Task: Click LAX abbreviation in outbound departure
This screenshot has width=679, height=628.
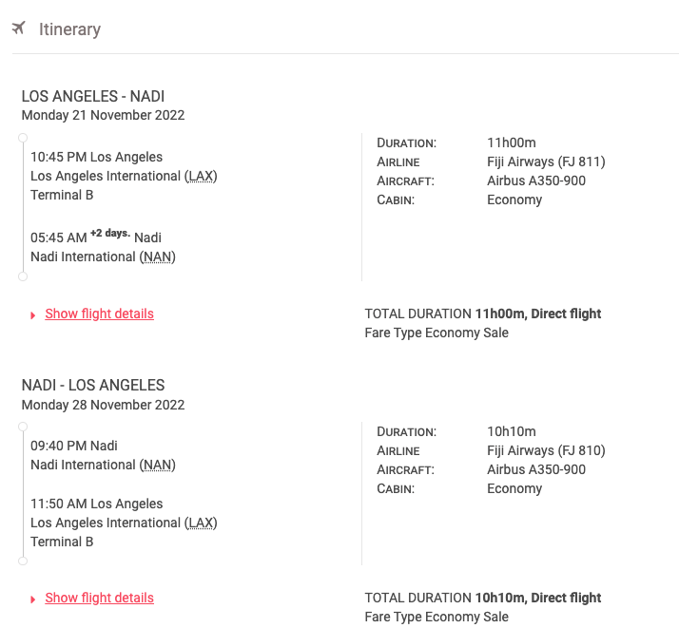Action: coord(201,176)
